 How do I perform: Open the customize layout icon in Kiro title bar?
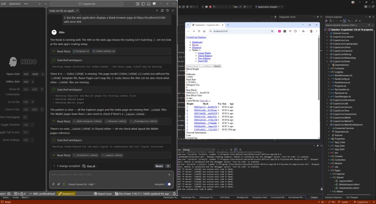click(x=138, y=4)
